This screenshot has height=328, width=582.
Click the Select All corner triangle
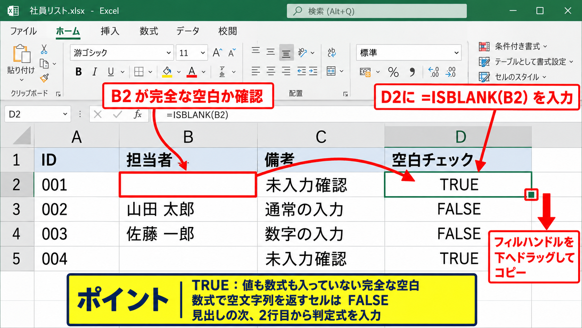[x=22, y=136]
